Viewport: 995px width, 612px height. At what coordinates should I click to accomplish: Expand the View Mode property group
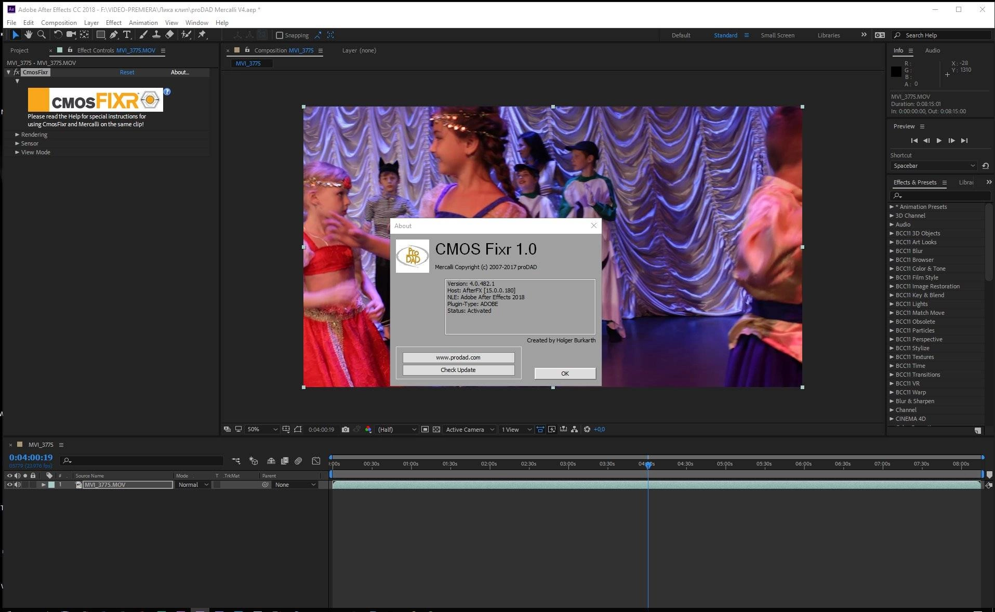[x=17, y=152]
